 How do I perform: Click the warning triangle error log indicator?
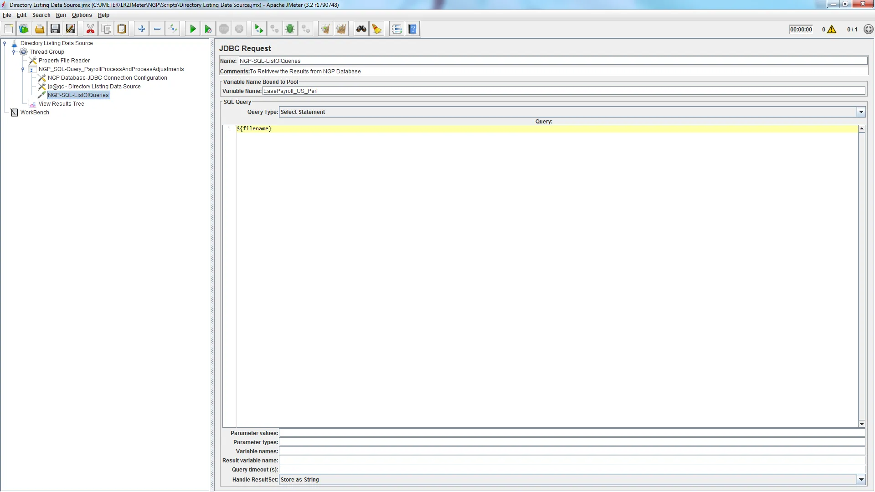pyautogui.click(x=832, y=30)
